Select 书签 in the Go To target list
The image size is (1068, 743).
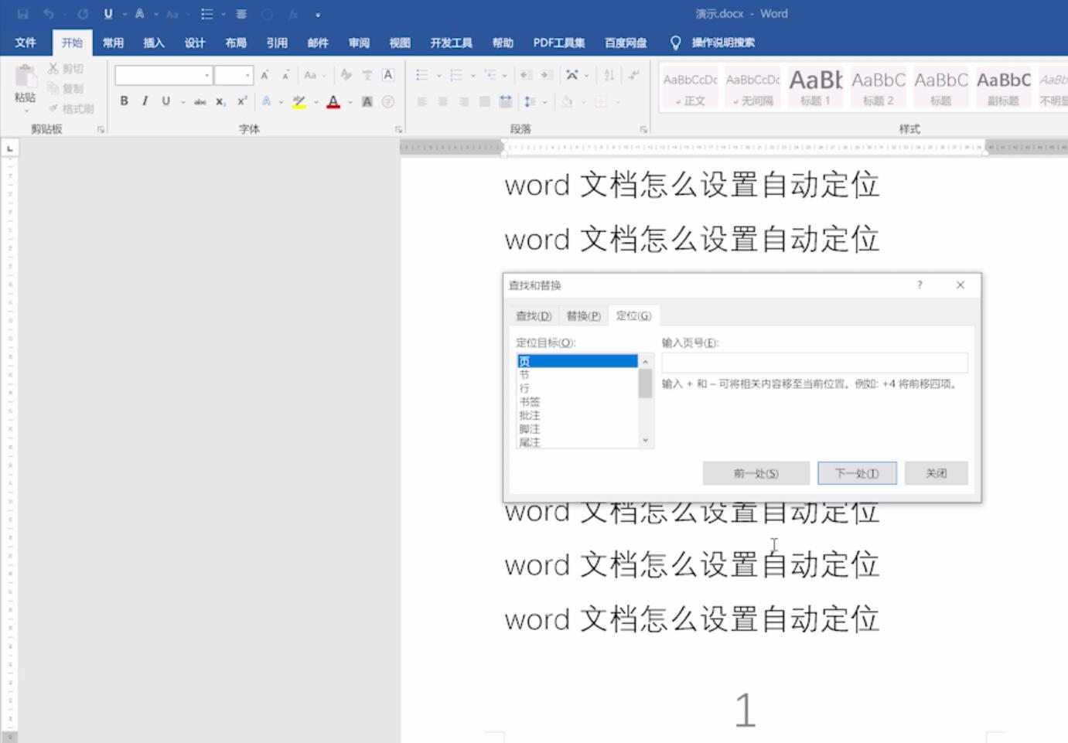click(577, 402)
